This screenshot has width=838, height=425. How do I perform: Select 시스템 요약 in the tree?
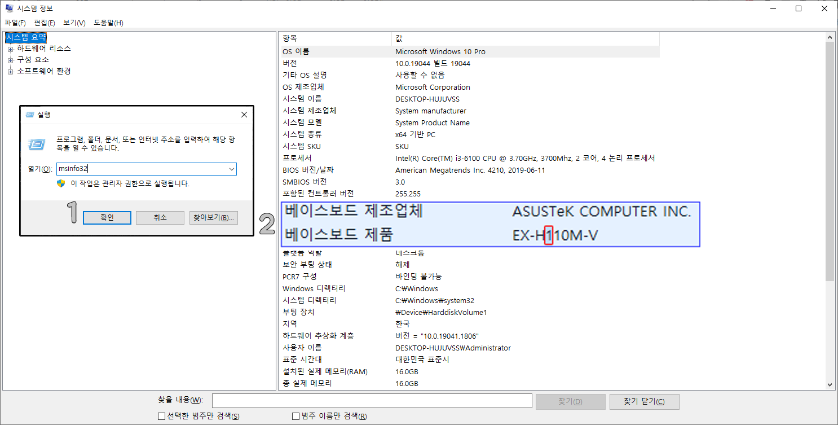pos(26,37)
